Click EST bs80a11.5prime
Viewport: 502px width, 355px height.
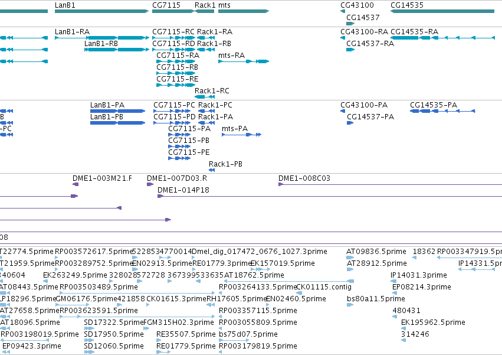click(x=350, y=305)
